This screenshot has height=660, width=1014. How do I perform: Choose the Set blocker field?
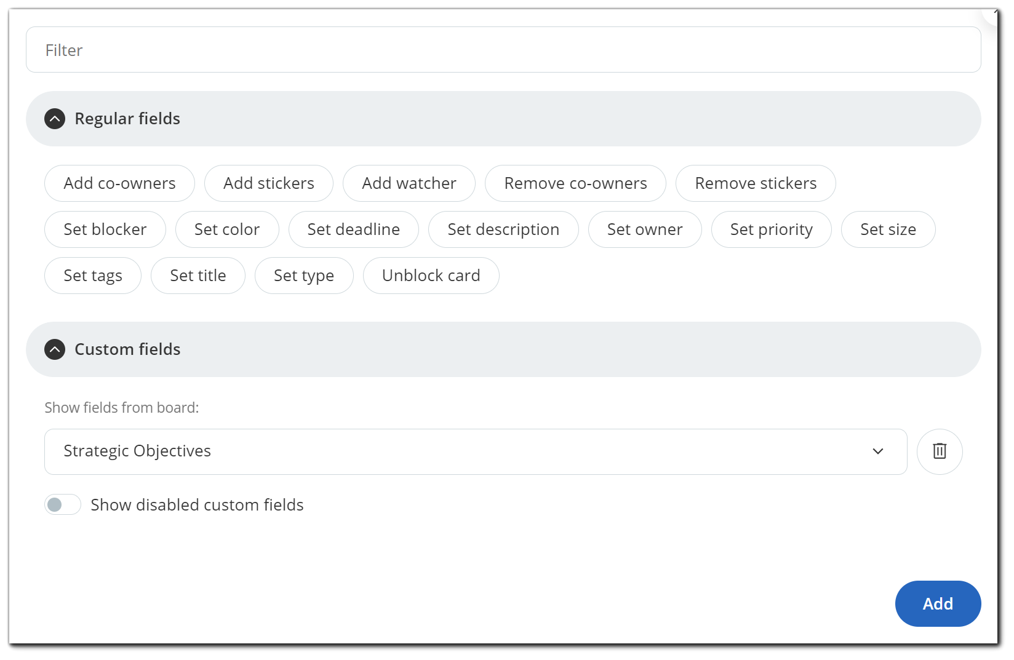(x=105, y=229)
